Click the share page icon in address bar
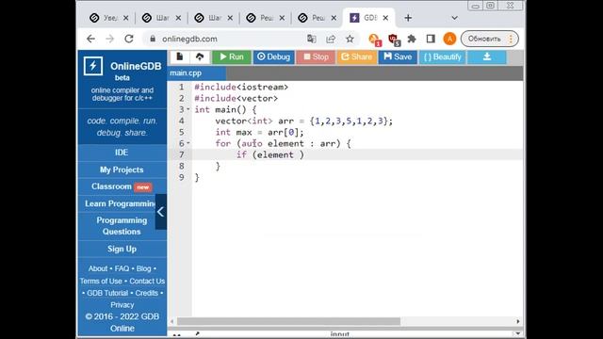 click(331, 39)
